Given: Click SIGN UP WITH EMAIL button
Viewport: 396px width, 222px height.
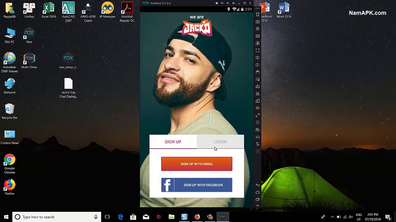Looking at the screenshot, I should pos(197,164).
